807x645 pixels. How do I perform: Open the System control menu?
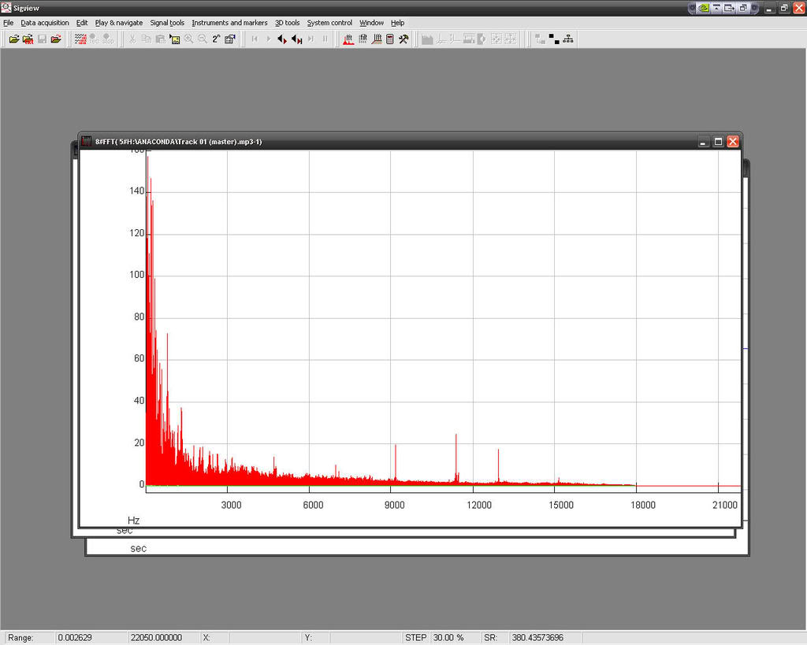(x=329, y=23)
